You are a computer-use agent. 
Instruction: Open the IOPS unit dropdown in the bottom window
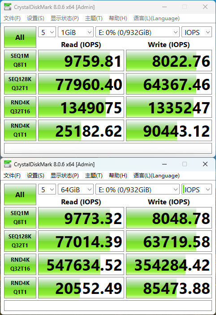[x=197, y=190]
